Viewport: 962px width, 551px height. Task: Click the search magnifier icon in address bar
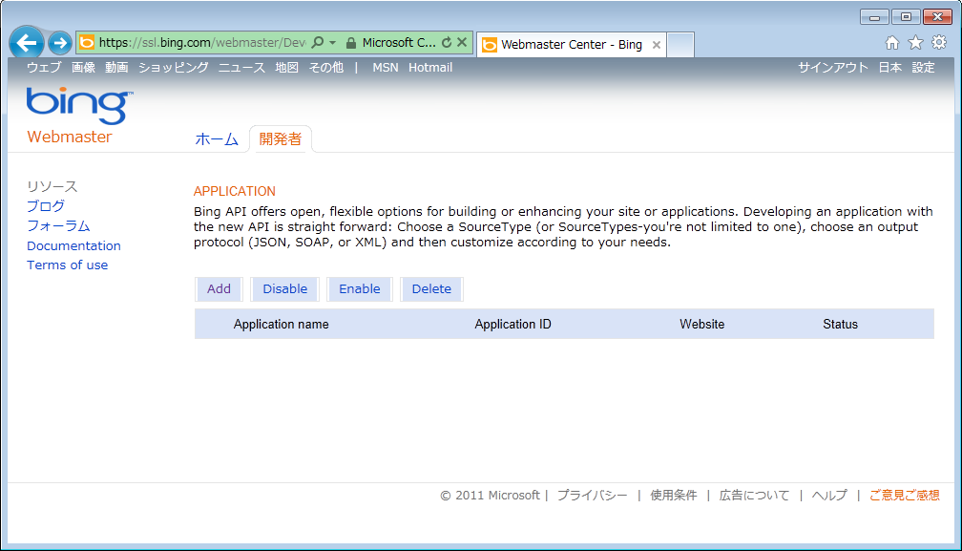318,42
